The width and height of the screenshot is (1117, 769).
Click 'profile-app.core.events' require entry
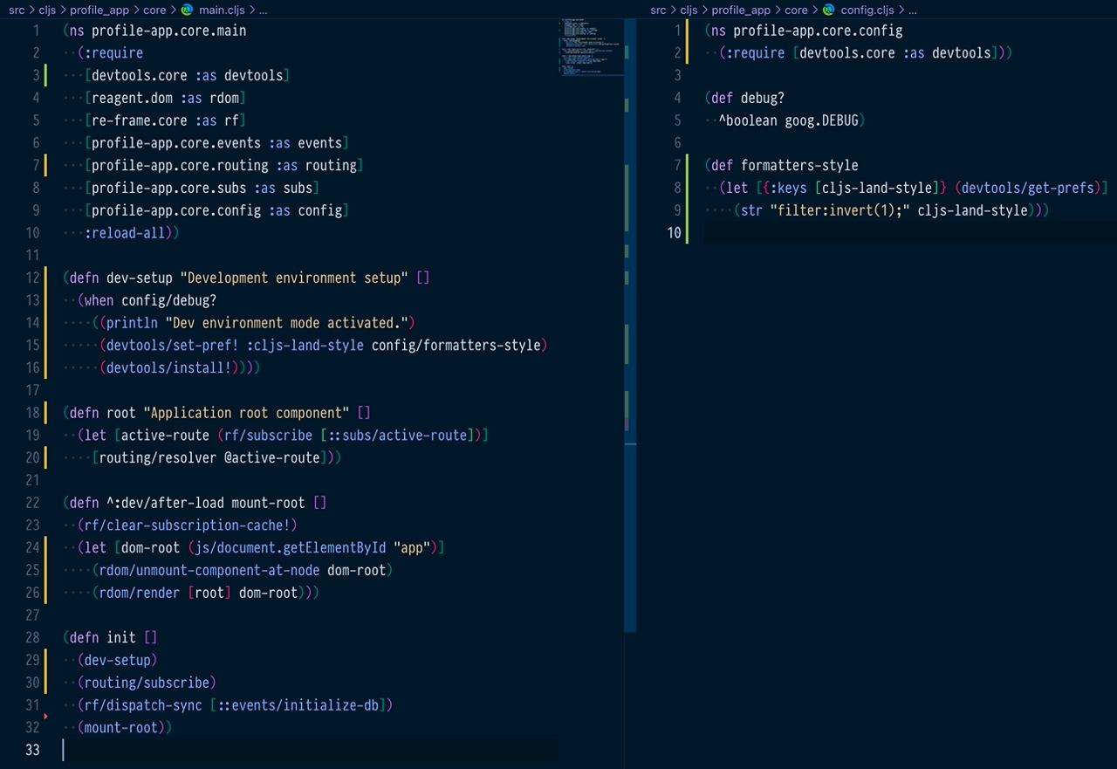[176, 143]
